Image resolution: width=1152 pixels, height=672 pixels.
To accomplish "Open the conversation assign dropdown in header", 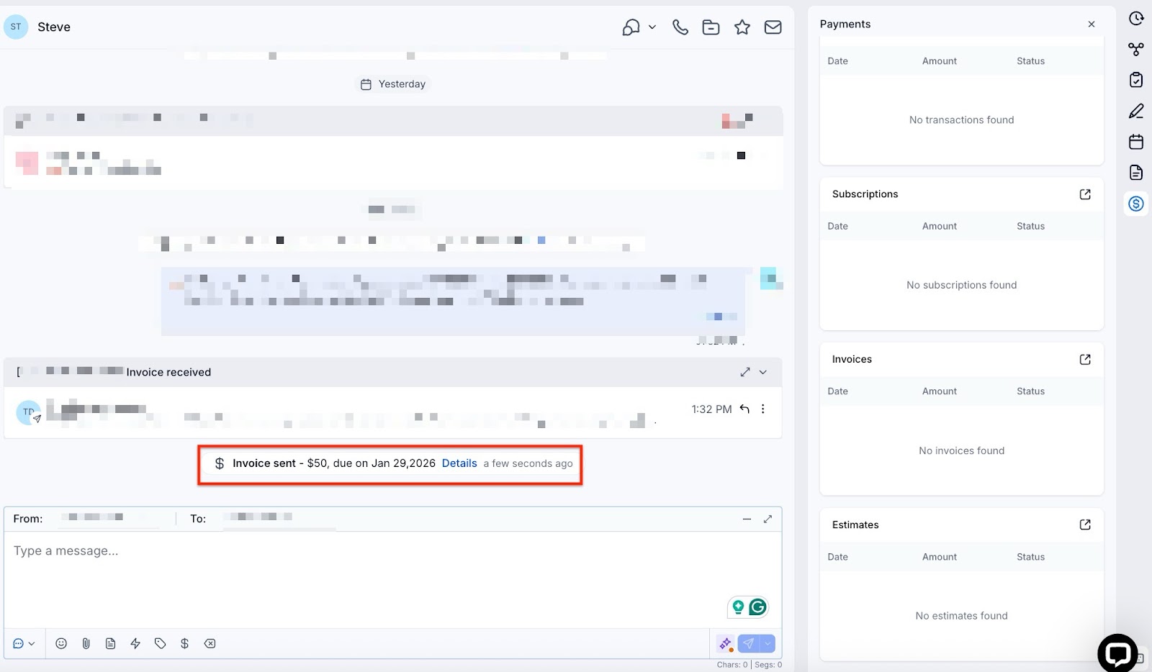I will pos(639,27).
